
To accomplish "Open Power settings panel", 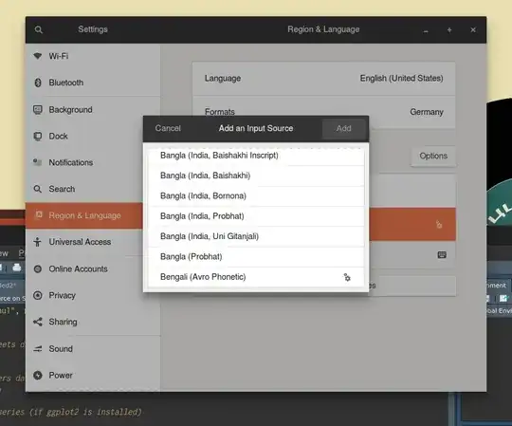I will pos(93,375).
